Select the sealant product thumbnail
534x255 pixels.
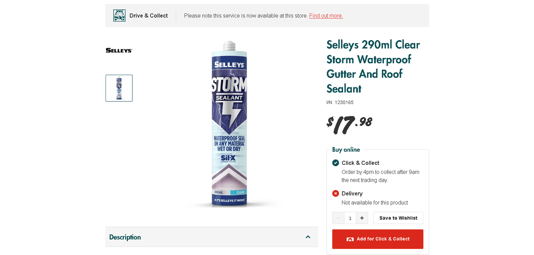119,88
